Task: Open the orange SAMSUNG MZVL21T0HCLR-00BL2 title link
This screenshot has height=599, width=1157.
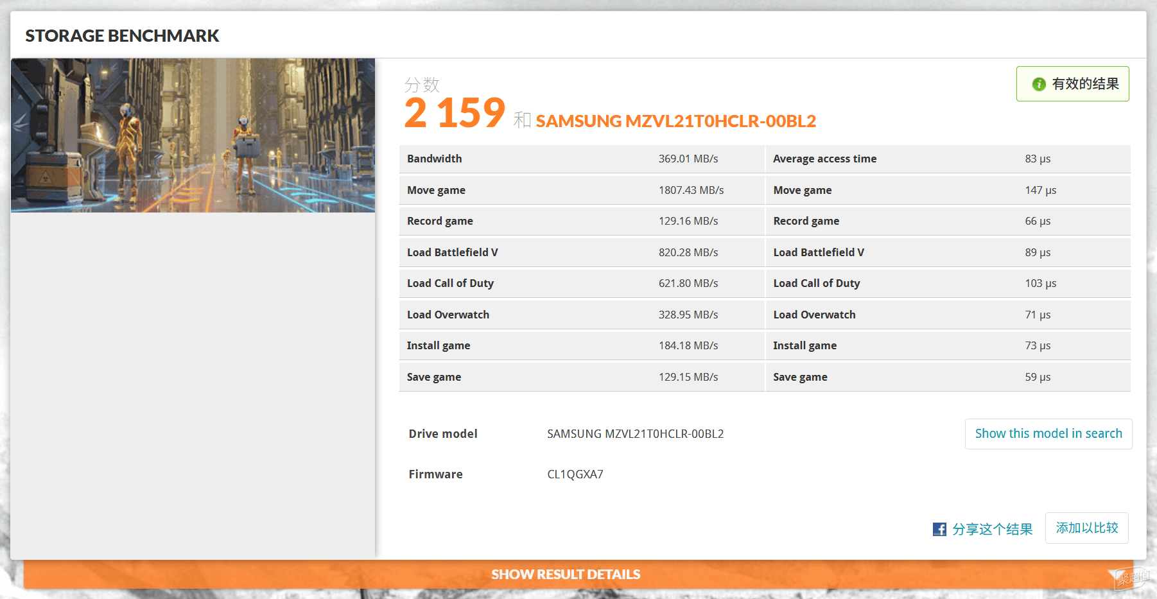Action: [675, 121]
